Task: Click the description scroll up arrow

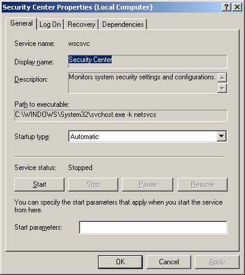Action: coord(222,78)
